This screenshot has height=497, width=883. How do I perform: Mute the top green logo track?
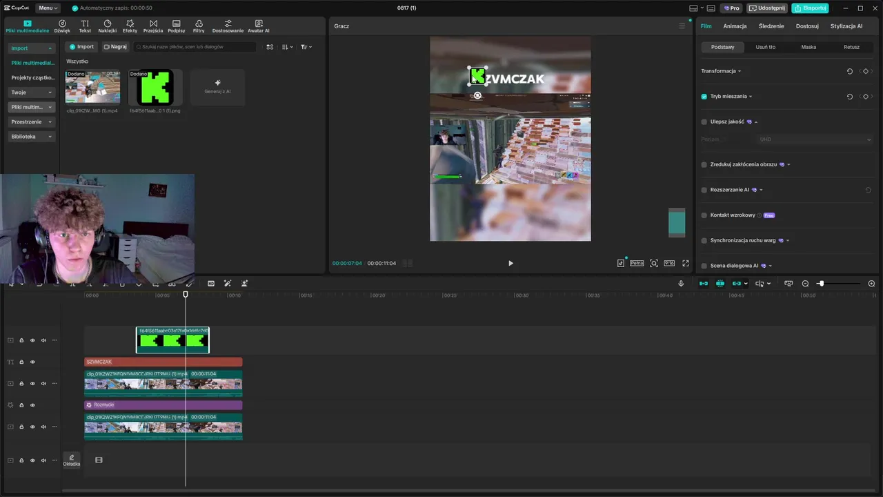(x=43, y=340)
